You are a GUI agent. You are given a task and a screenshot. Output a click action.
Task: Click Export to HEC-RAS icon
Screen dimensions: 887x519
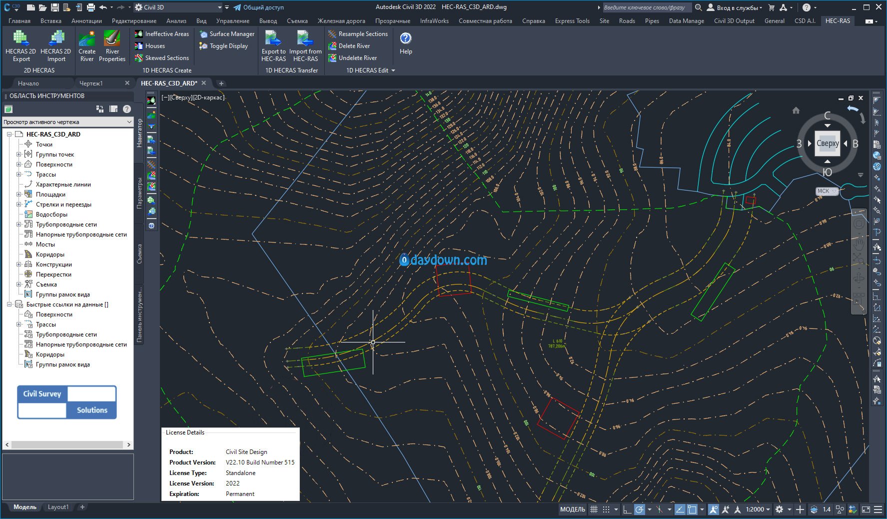[273, 39]
